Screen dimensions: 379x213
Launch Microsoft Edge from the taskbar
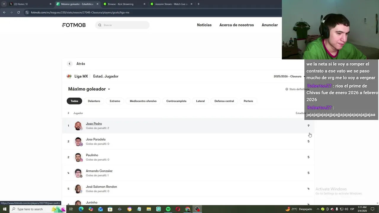[x=81, y=209]
